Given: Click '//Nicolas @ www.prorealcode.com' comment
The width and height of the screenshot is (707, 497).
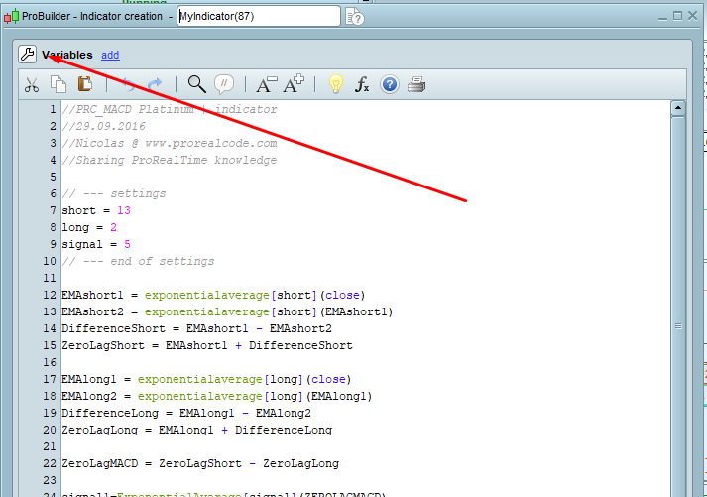Looking at the screenshot, I should (170, 144).
